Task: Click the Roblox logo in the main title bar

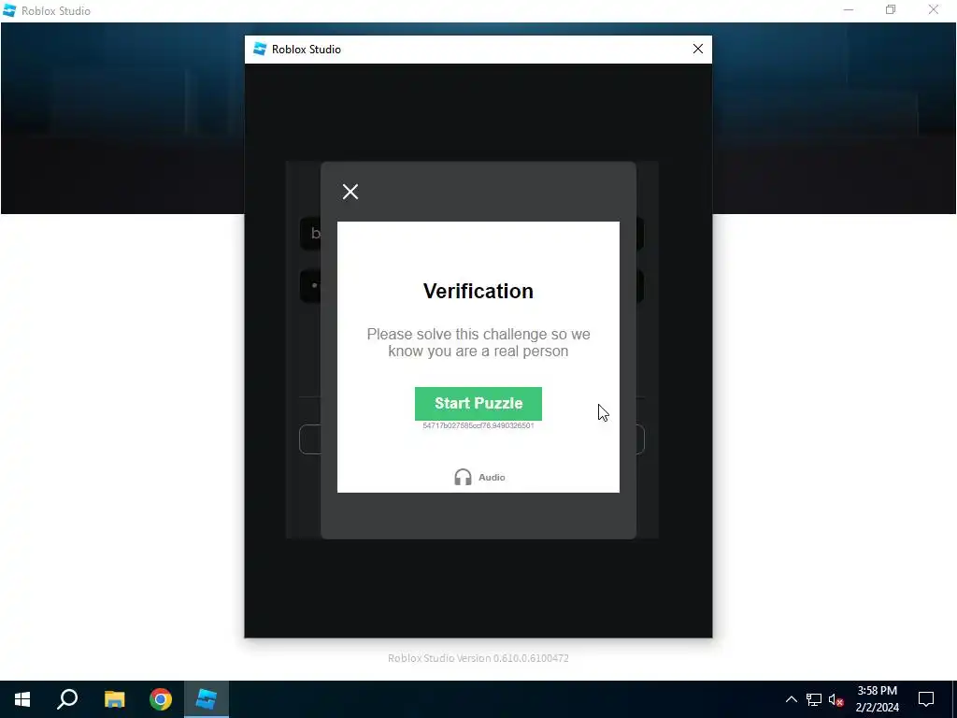Action: (9, 10)
